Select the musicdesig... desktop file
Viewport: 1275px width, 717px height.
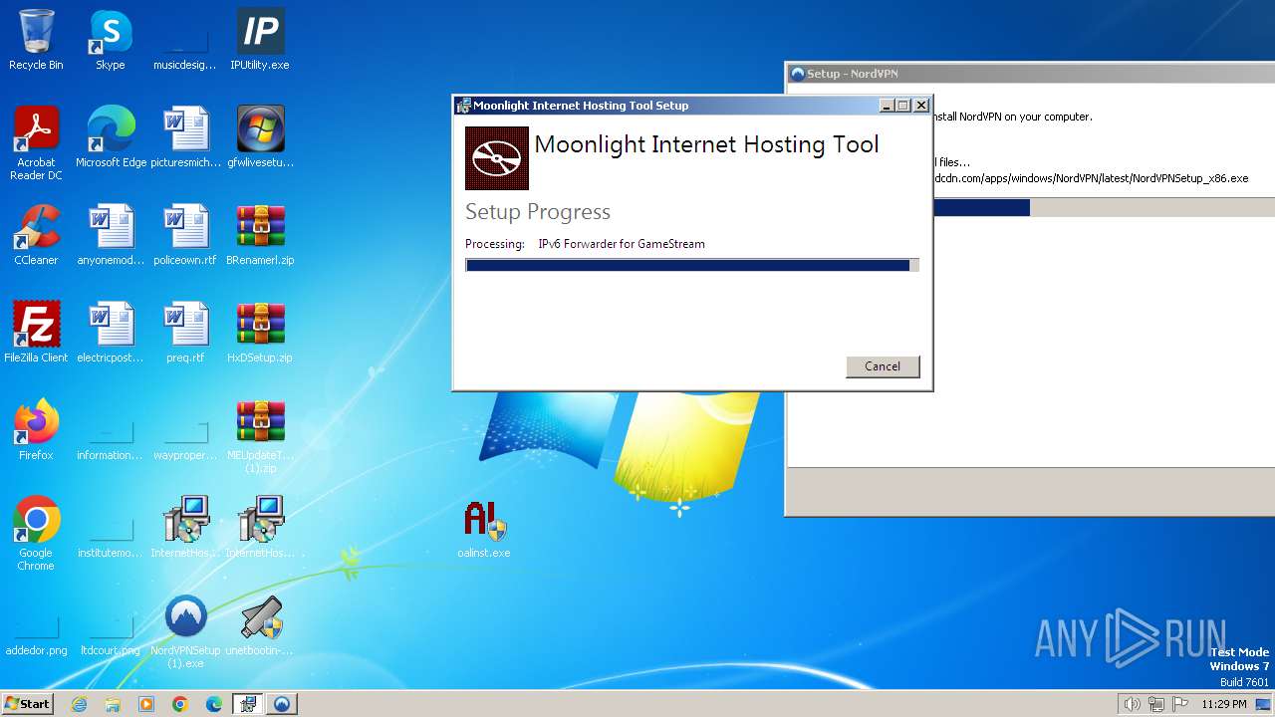tap(185, 40)
